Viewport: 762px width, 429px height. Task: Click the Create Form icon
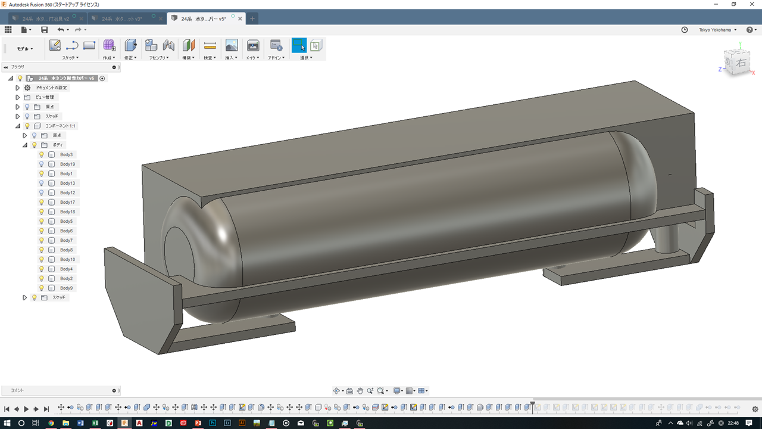[x=109, y=45]
